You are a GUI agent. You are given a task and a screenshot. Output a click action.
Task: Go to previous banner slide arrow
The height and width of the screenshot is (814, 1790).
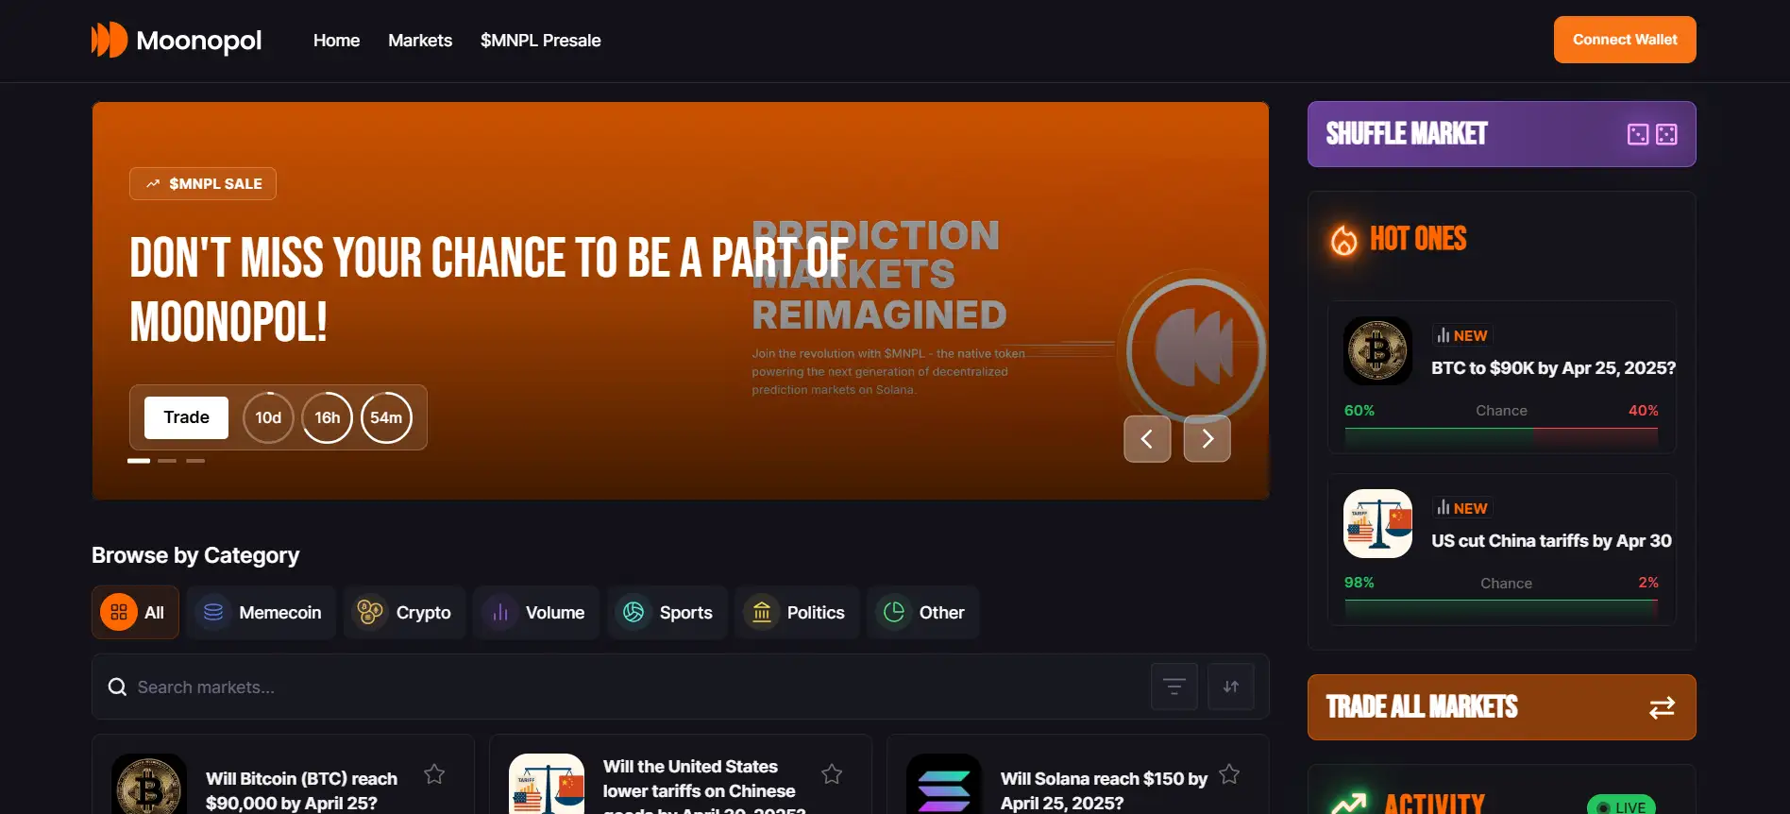tap(1147, 439)
